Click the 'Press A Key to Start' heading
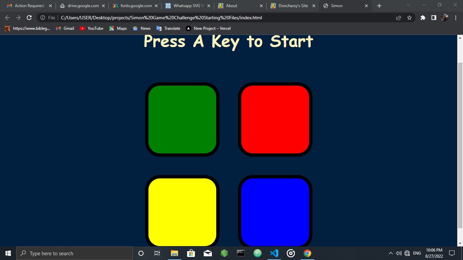Image resolution: width=463 pixels, height=260 pixels. click(x=228, y=42)
